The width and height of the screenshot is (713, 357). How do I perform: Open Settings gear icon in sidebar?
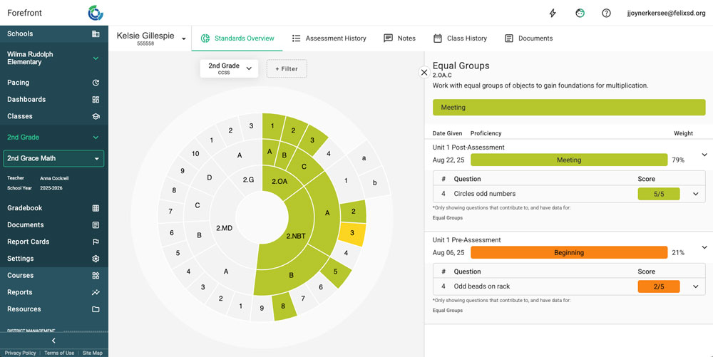[x=96, y=259]
